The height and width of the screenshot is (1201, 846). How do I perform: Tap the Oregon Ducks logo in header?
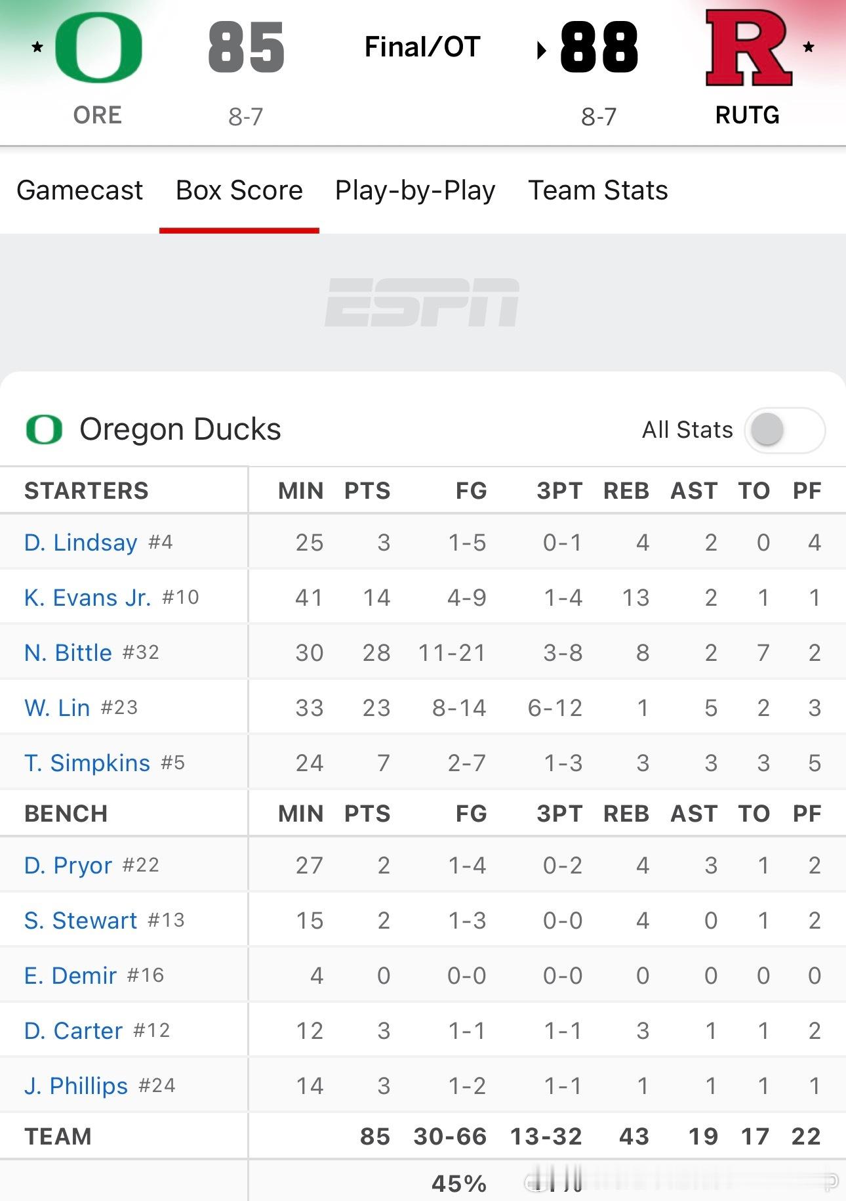[98, 48]
